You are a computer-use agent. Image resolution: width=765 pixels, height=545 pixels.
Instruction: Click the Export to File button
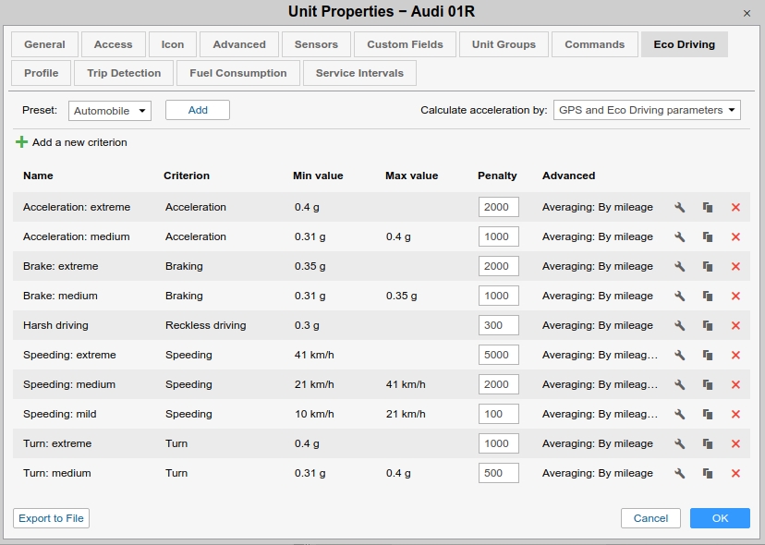coord(52,518)
